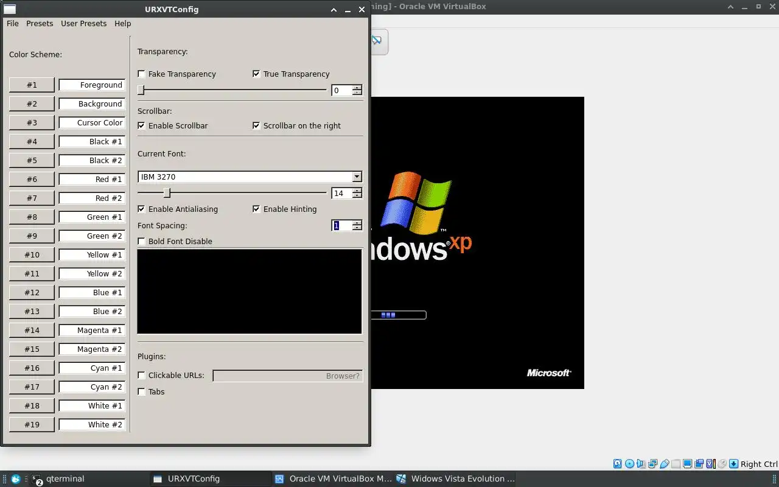Click the black terminal preview area
Screen dimensions: 779x487
250,291
